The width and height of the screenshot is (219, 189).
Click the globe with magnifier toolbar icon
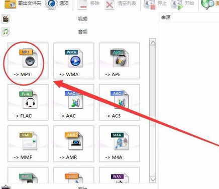(207, 4)
